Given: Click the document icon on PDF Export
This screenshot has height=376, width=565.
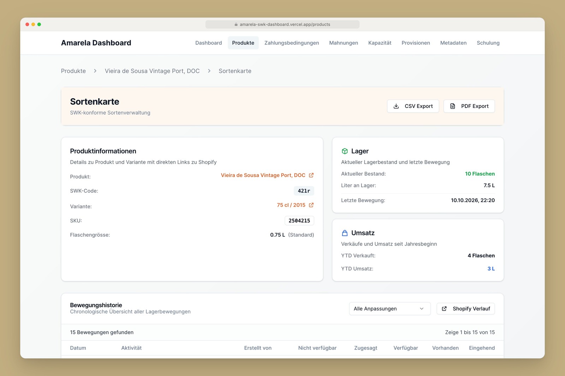Looking at the screenshot, I should [x=453, y=106].
